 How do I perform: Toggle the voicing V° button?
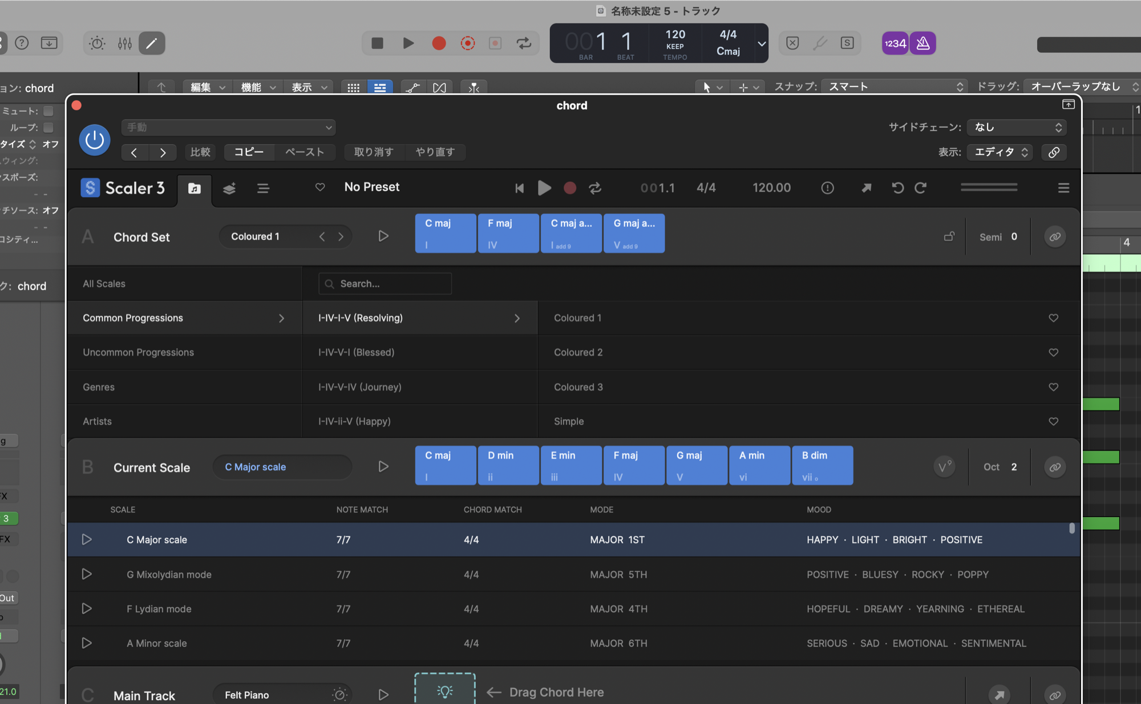pyautogui.click(x=945, y=467)
